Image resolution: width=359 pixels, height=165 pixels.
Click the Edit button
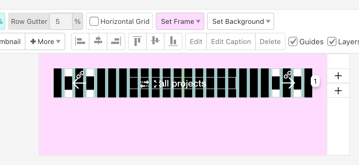coord(196,42)
